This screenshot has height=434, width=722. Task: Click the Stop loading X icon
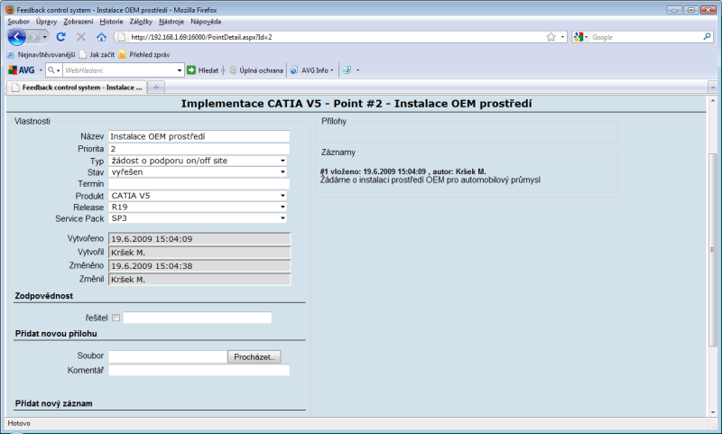coord(81,37)
